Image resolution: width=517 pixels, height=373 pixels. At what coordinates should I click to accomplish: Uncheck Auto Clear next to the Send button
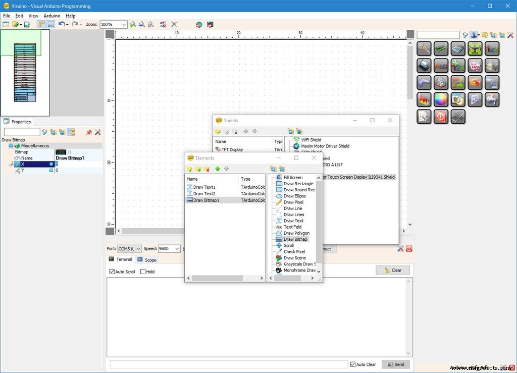352,364
